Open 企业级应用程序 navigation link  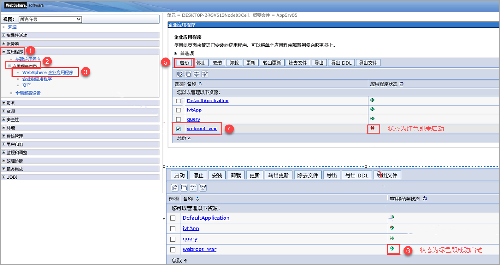pos(37,79)
